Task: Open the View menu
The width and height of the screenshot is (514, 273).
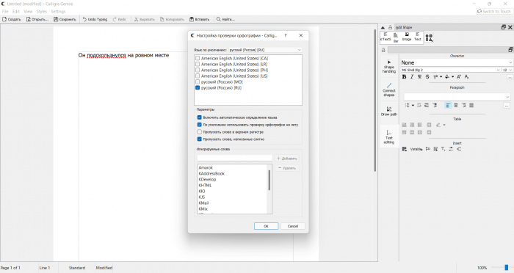Action: tap(28, 12)
